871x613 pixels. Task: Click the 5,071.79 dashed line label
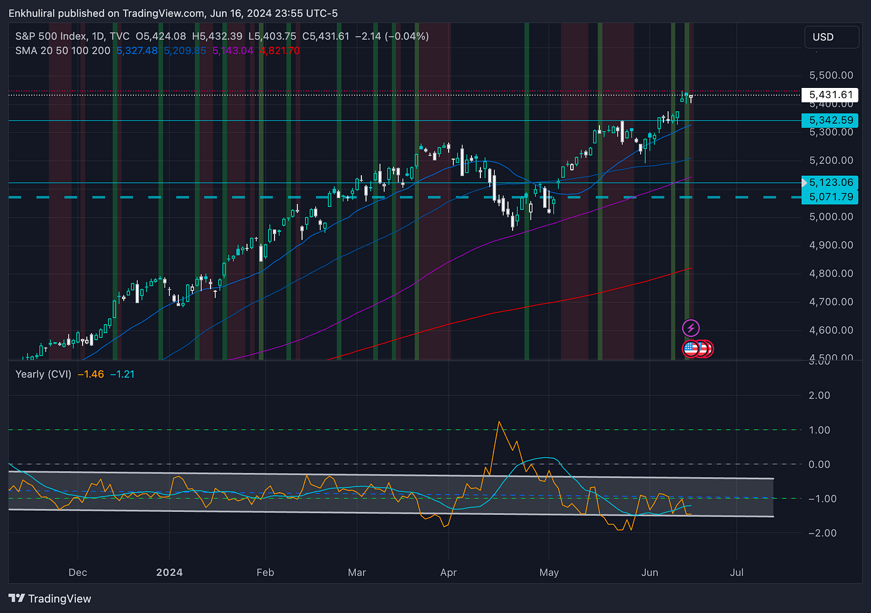click(831, 197)
